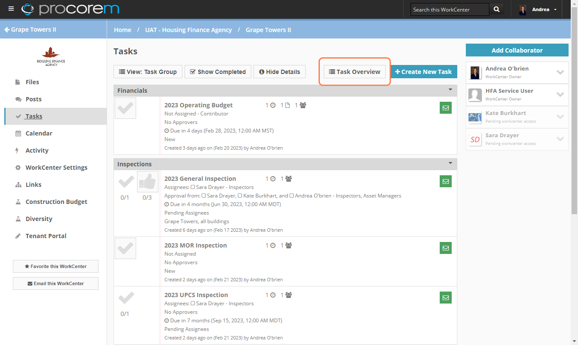Open the Home breadcrumb link
578x345 pixels.
pos(122,30)
